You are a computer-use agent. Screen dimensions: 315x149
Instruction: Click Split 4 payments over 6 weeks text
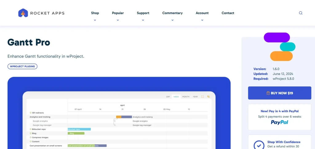pos(279,117)
